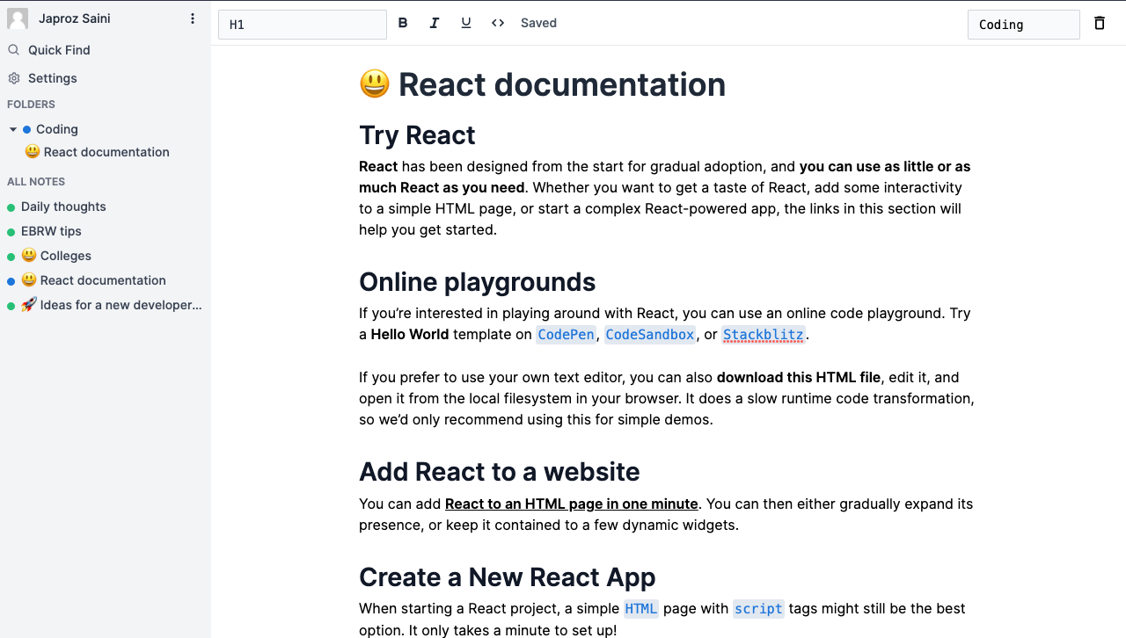Click the Settings gear icon
This screenshot has width=1126, height=638.
click(x=14, y=78)
